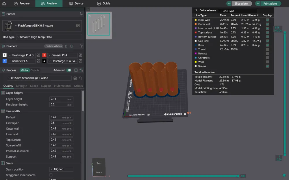Open Flushing volumes button
289x180 pixels.
click(x=54, y=46)
